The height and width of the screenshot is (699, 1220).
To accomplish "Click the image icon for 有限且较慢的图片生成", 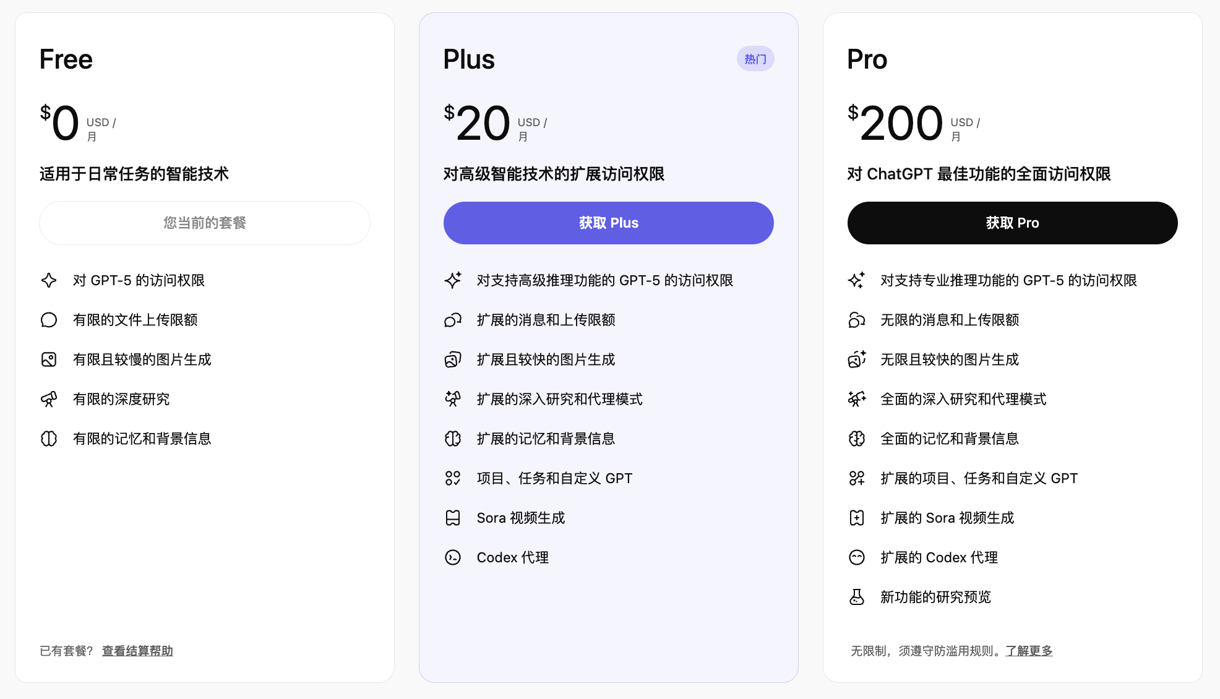I will (x=49, y=359).
